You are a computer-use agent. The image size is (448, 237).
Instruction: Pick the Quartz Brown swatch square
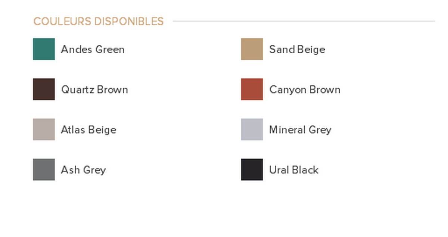tap(44, 89)
